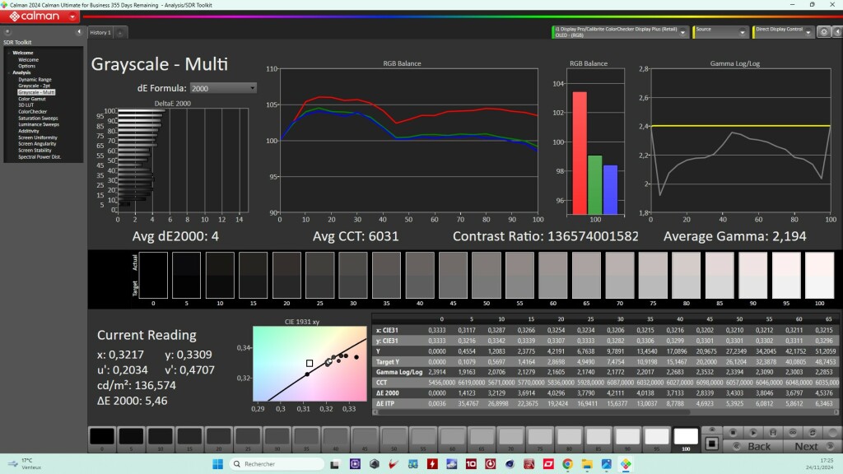Screen dimensions: 843x474
Task: Go Back to the previous workflow step
Action: (752, 446)
